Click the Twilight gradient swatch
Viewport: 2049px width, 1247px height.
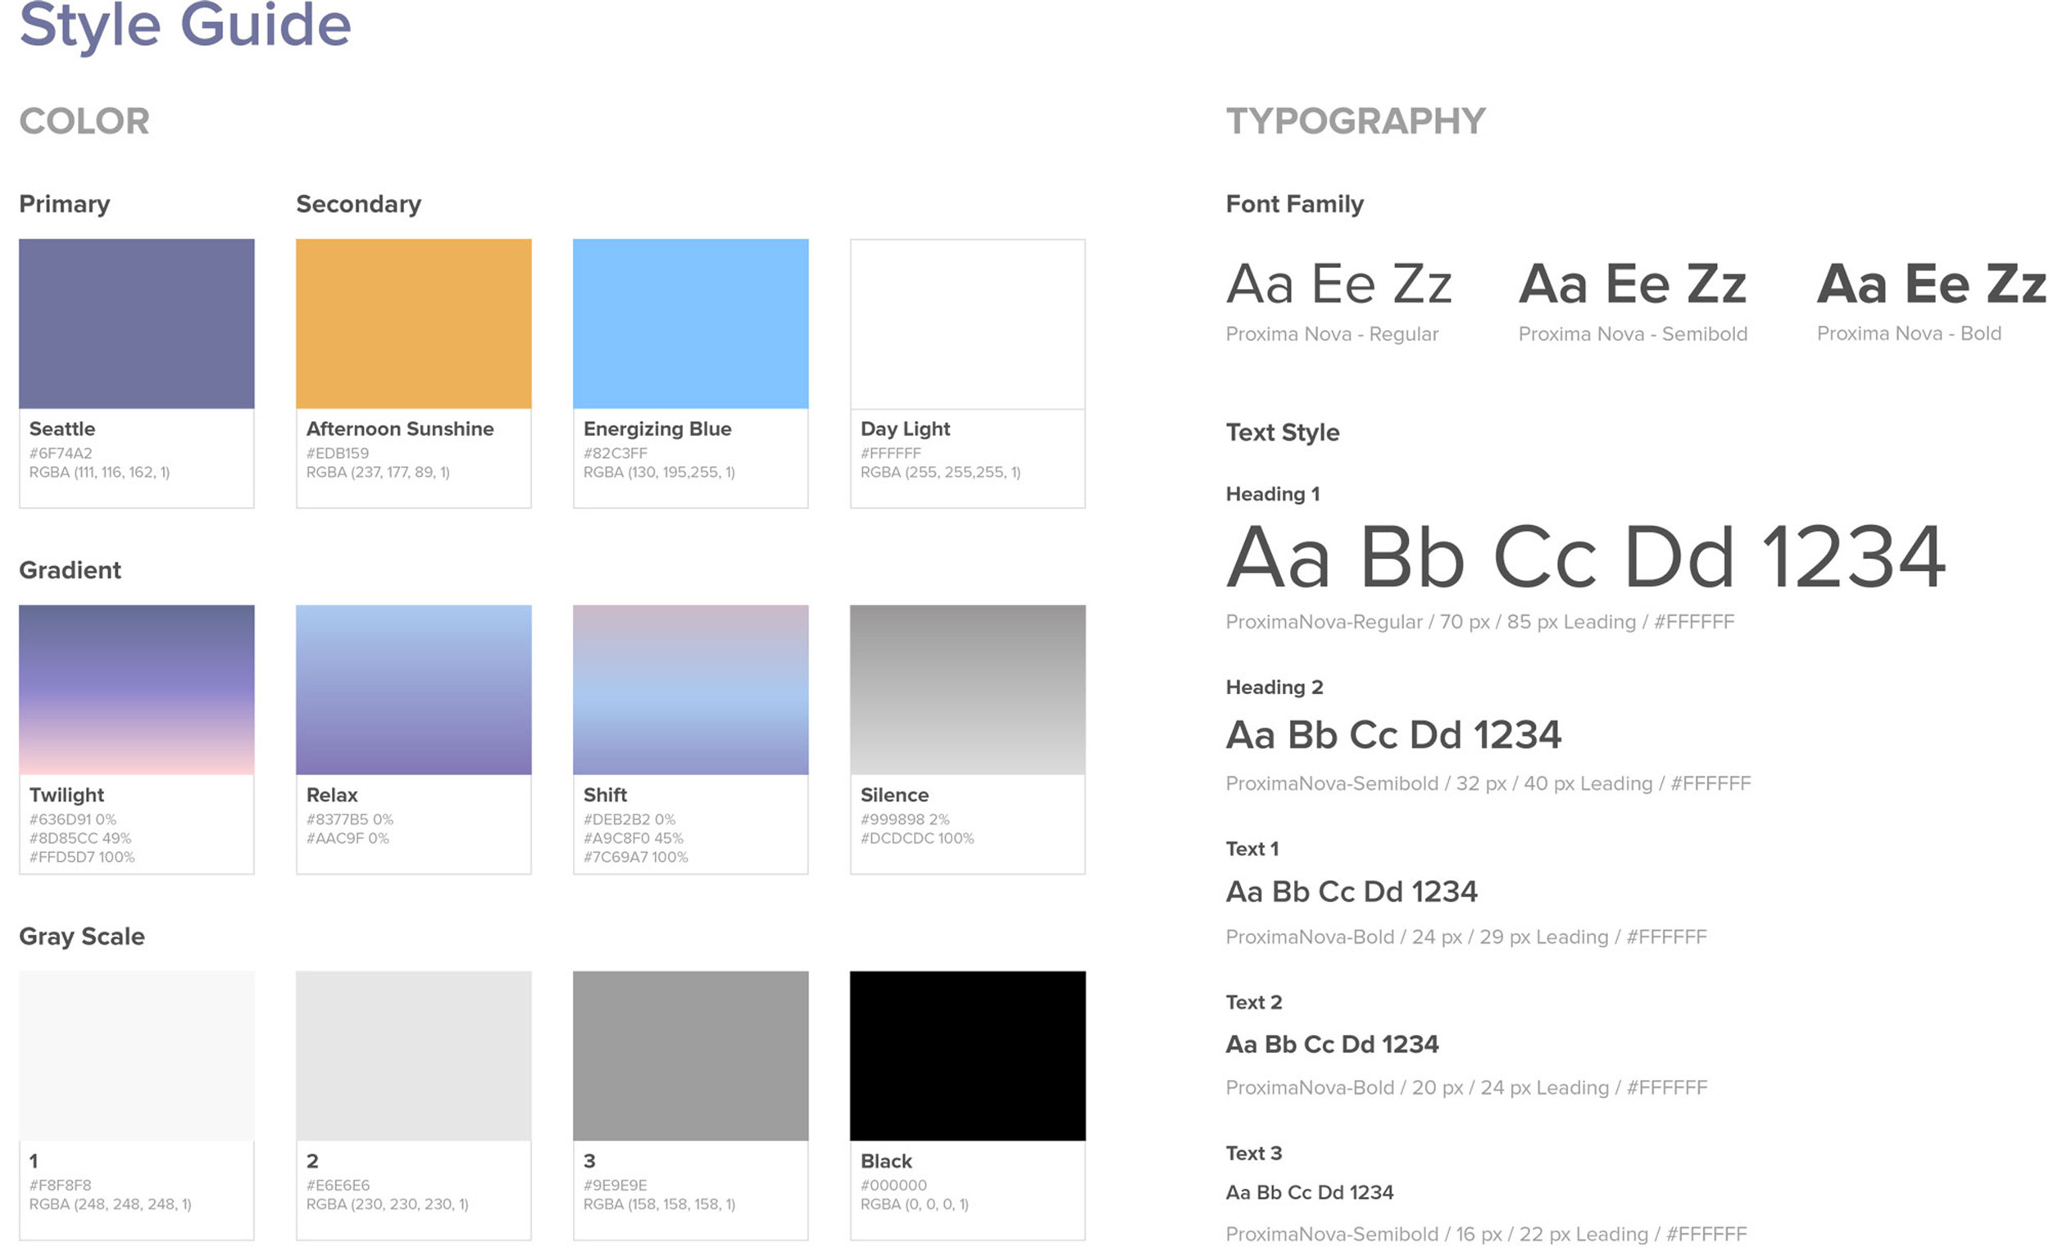136,689
